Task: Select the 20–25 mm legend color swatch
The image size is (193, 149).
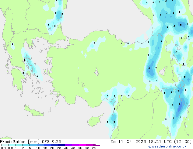Action: pos(54,145)
